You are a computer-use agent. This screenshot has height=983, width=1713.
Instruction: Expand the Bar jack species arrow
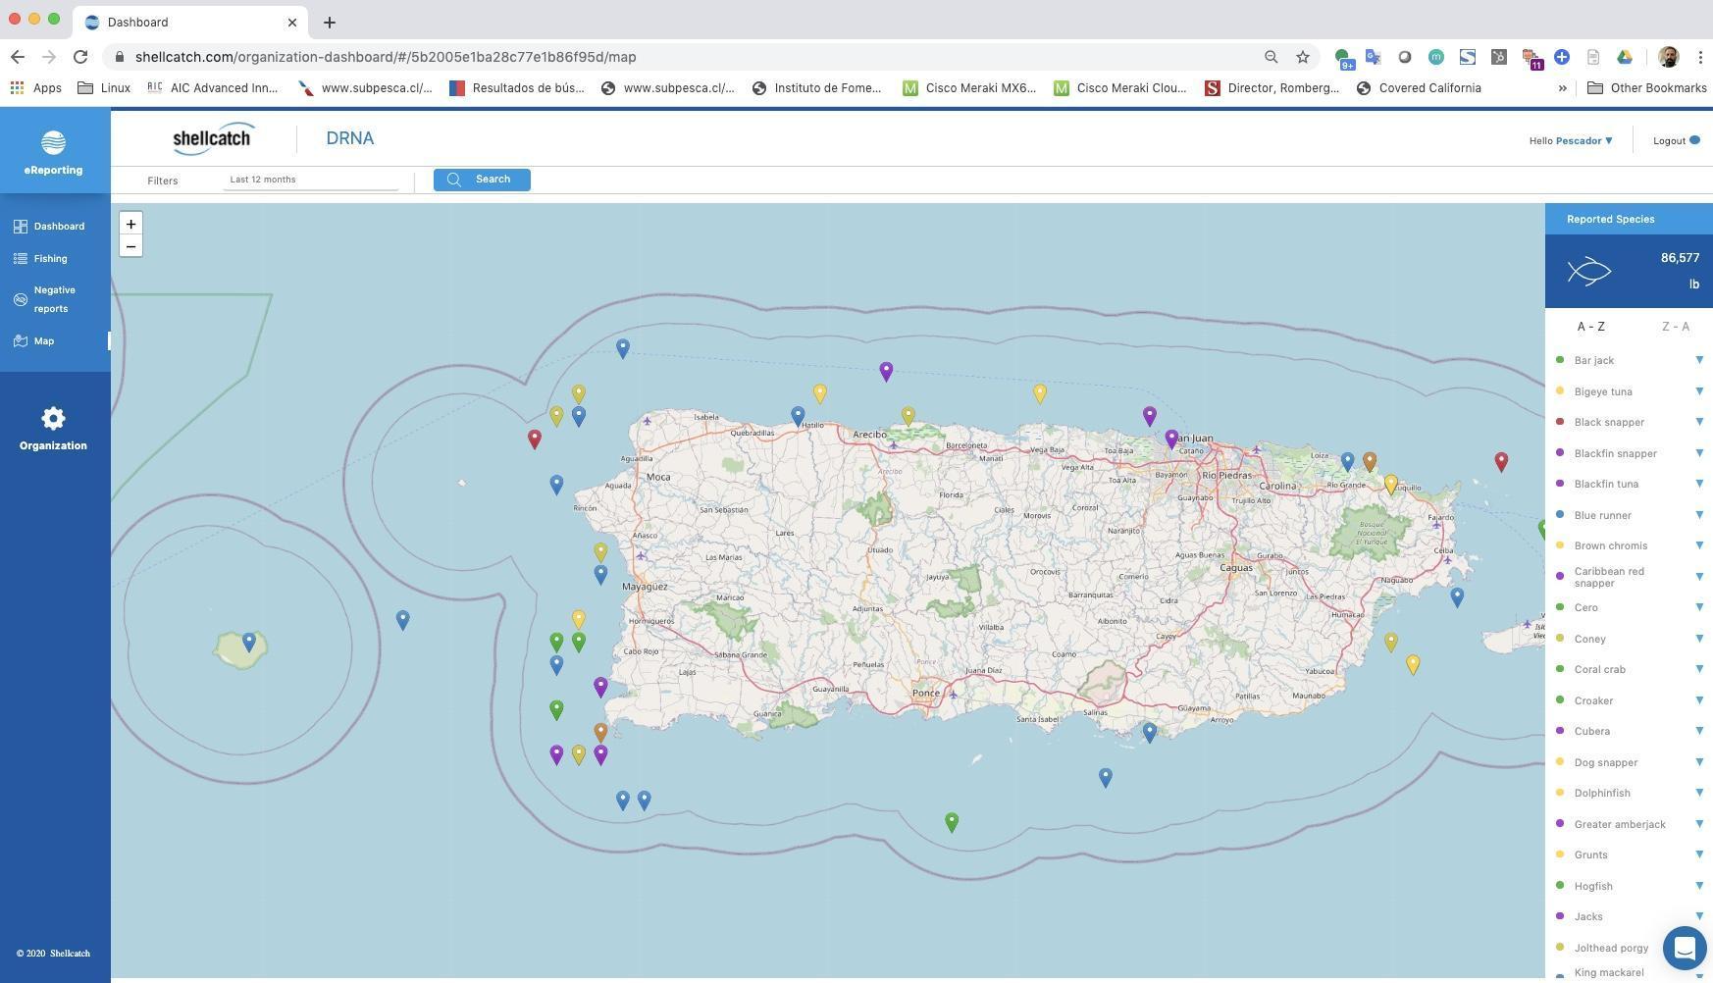click(1698, 360)
